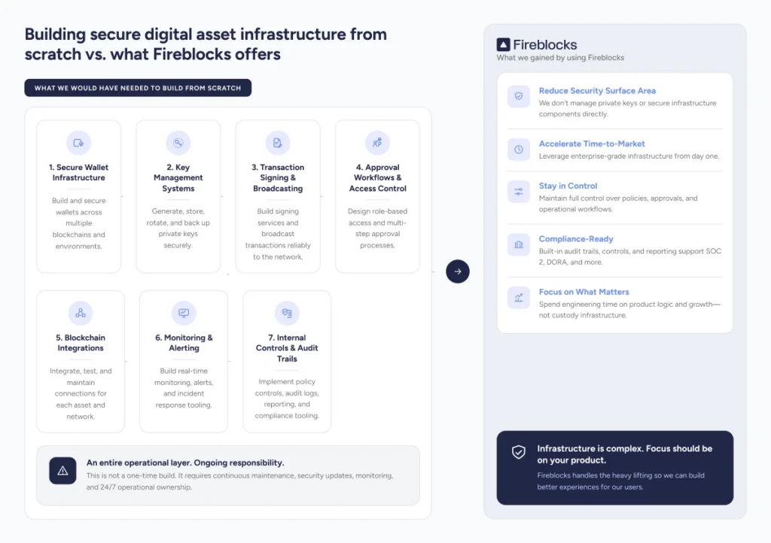Click 'Built-in audit trails, controls, and reporting' text
771x543 pixels.
630,256
